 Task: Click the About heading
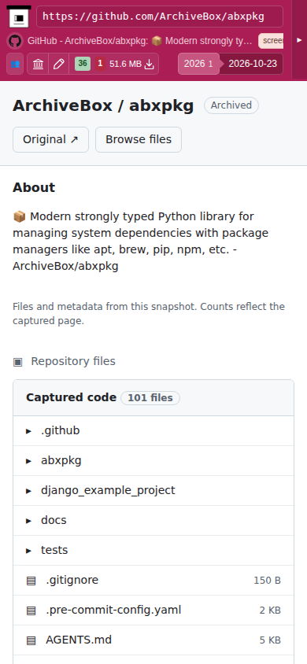coord(34,187)
